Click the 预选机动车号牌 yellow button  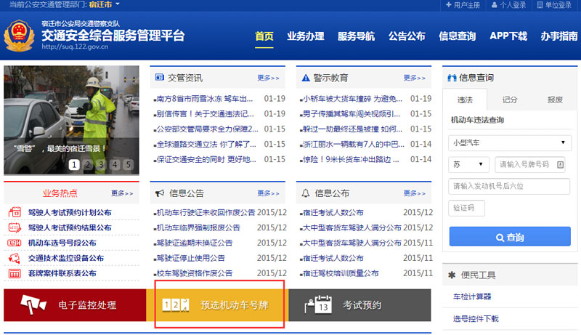pyautogui.click(x=217, y=305)
